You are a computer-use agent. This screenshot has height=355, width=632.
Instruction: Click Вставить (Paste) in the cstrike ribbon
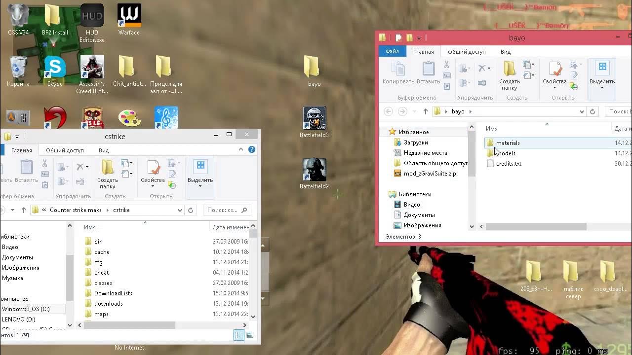click(x=26, y=171)
